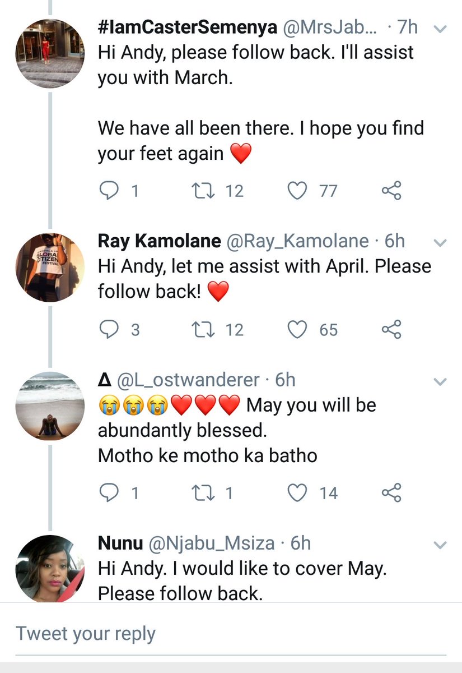Image resolution: width=462 pixels, height=673 pixels.
Task: Share the L_ostwanderer tweet
Action: [x=391, y=493]
